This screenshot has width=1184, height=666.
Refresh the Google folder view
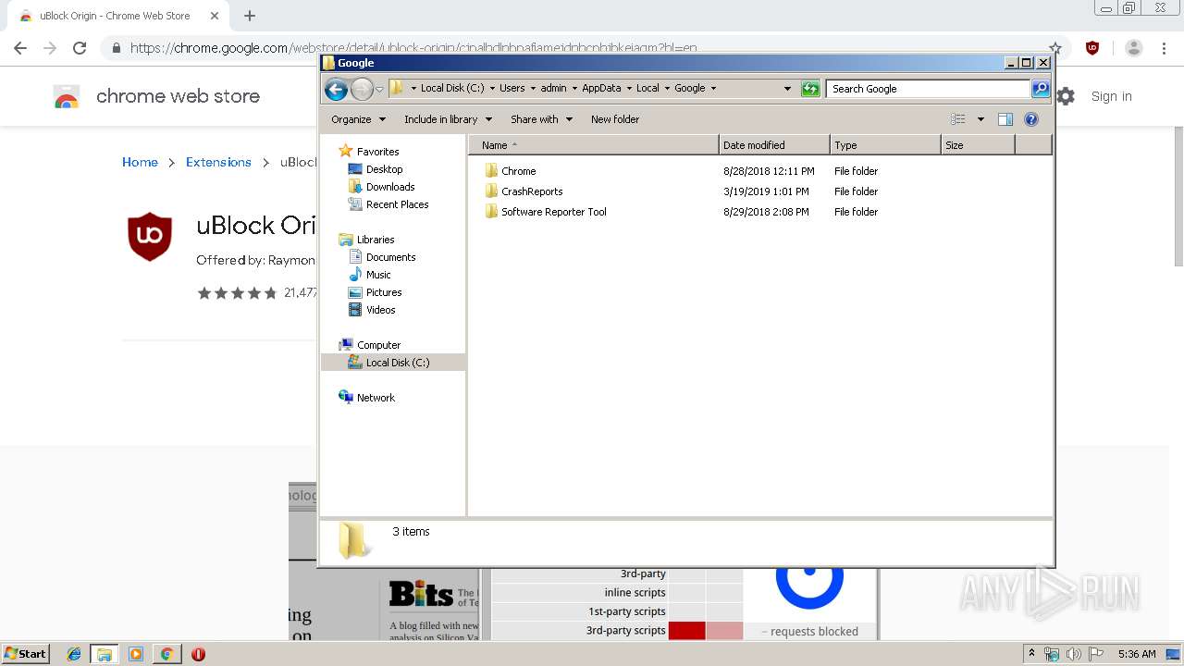pos(810,89)
